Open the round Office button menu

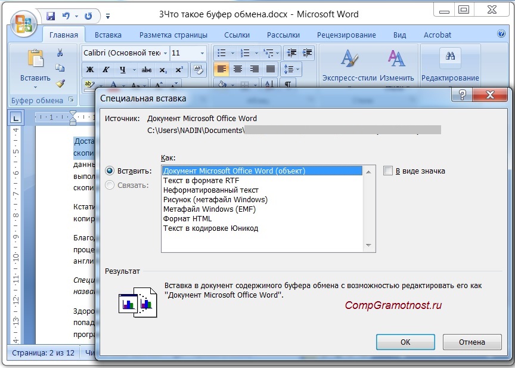(x=24, y=24)
